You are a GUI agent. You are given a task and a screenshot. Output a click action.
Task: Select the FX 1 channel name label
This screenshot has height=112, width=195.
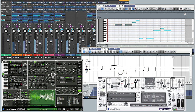coord(70,55)
